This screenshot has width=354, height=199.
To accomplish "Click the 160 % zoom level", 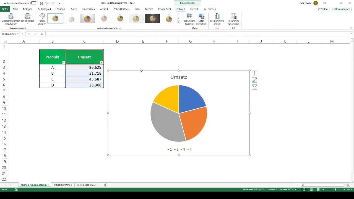I will tap(350, 190).
